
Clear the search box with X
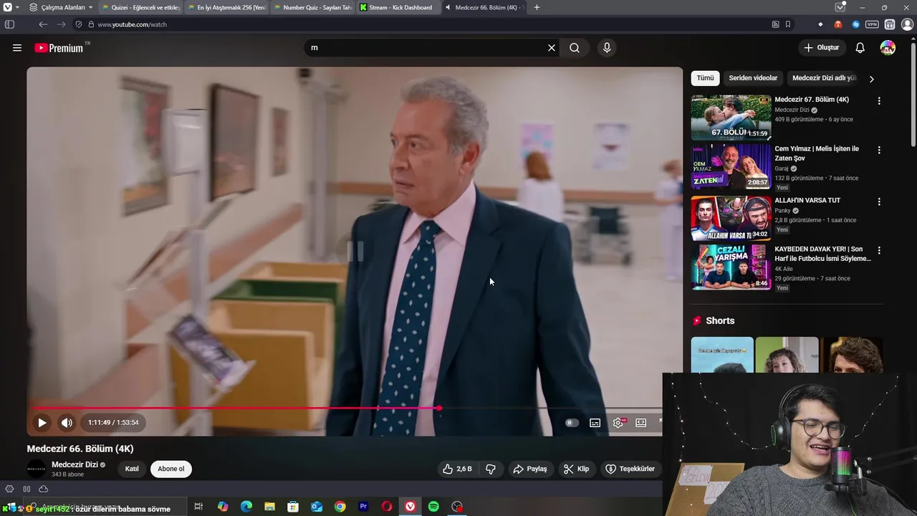pyautogui.click(x=552, y=48)
